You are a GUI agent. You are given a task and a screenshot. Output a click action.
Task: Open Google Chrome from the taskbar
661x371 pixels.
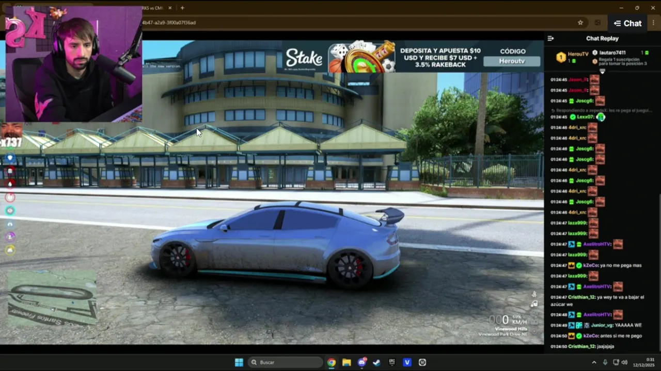pyautogui.click(x=332, y=362)
